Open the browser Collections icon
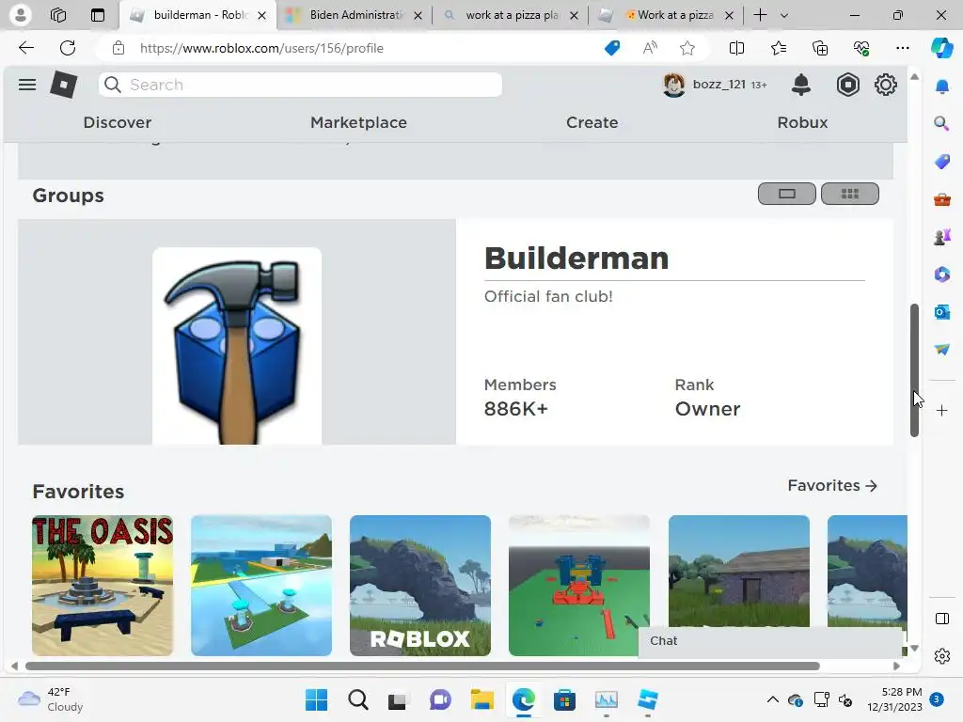This screenshot has width=963, height=722. [820, 48]
